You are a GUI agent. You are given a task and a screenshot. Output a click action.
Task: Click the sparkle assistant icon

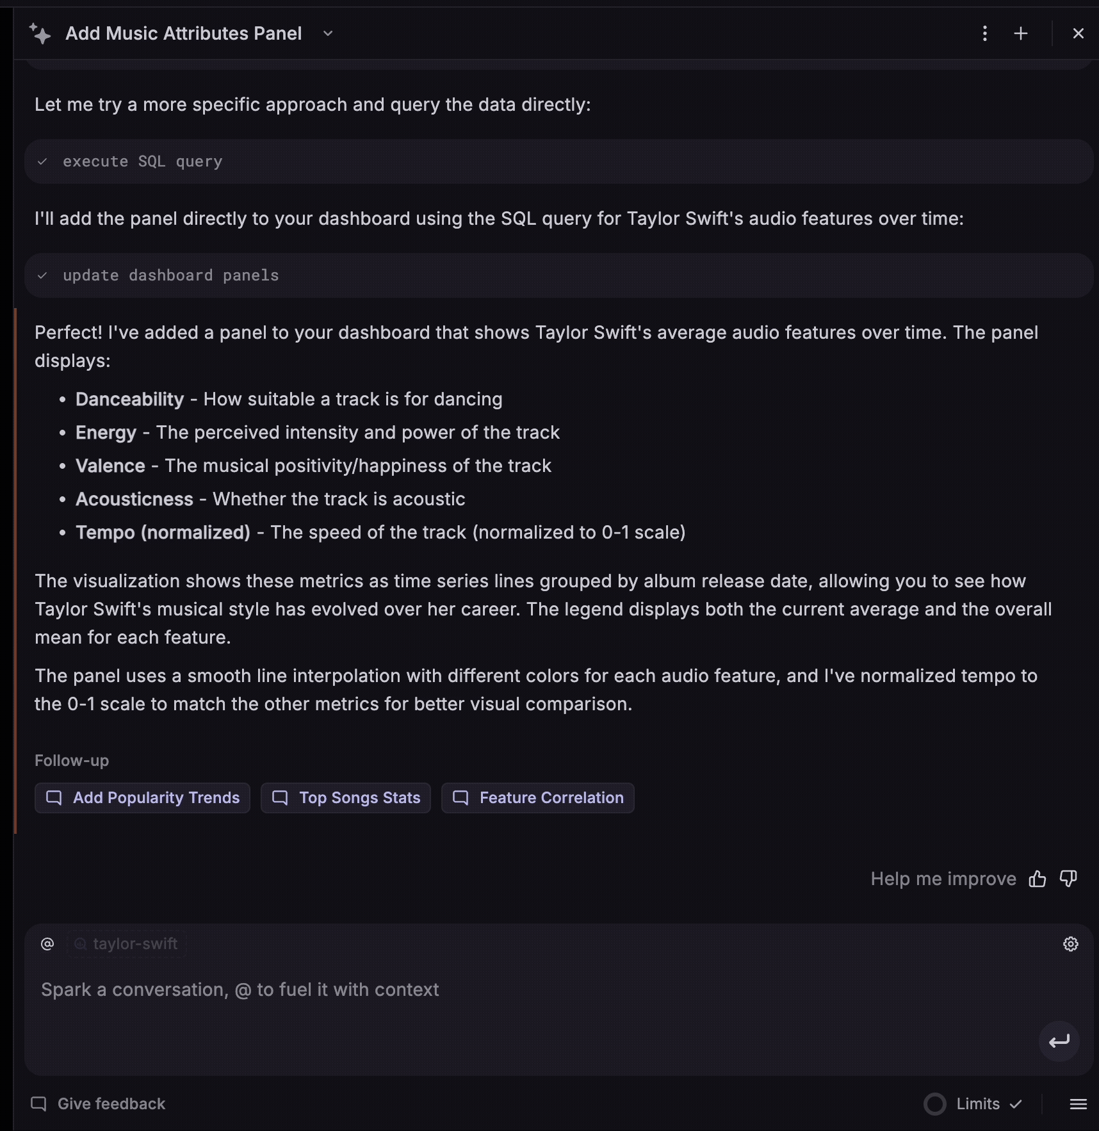coord(40,33)
